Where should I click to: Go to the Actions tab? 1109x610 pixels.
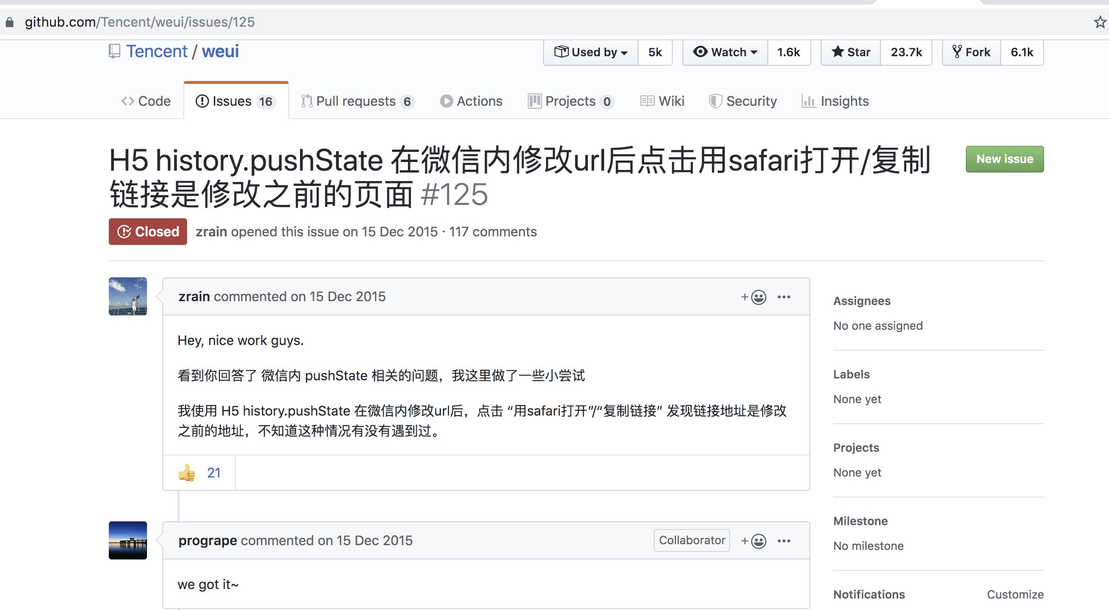tap(471, 101)
